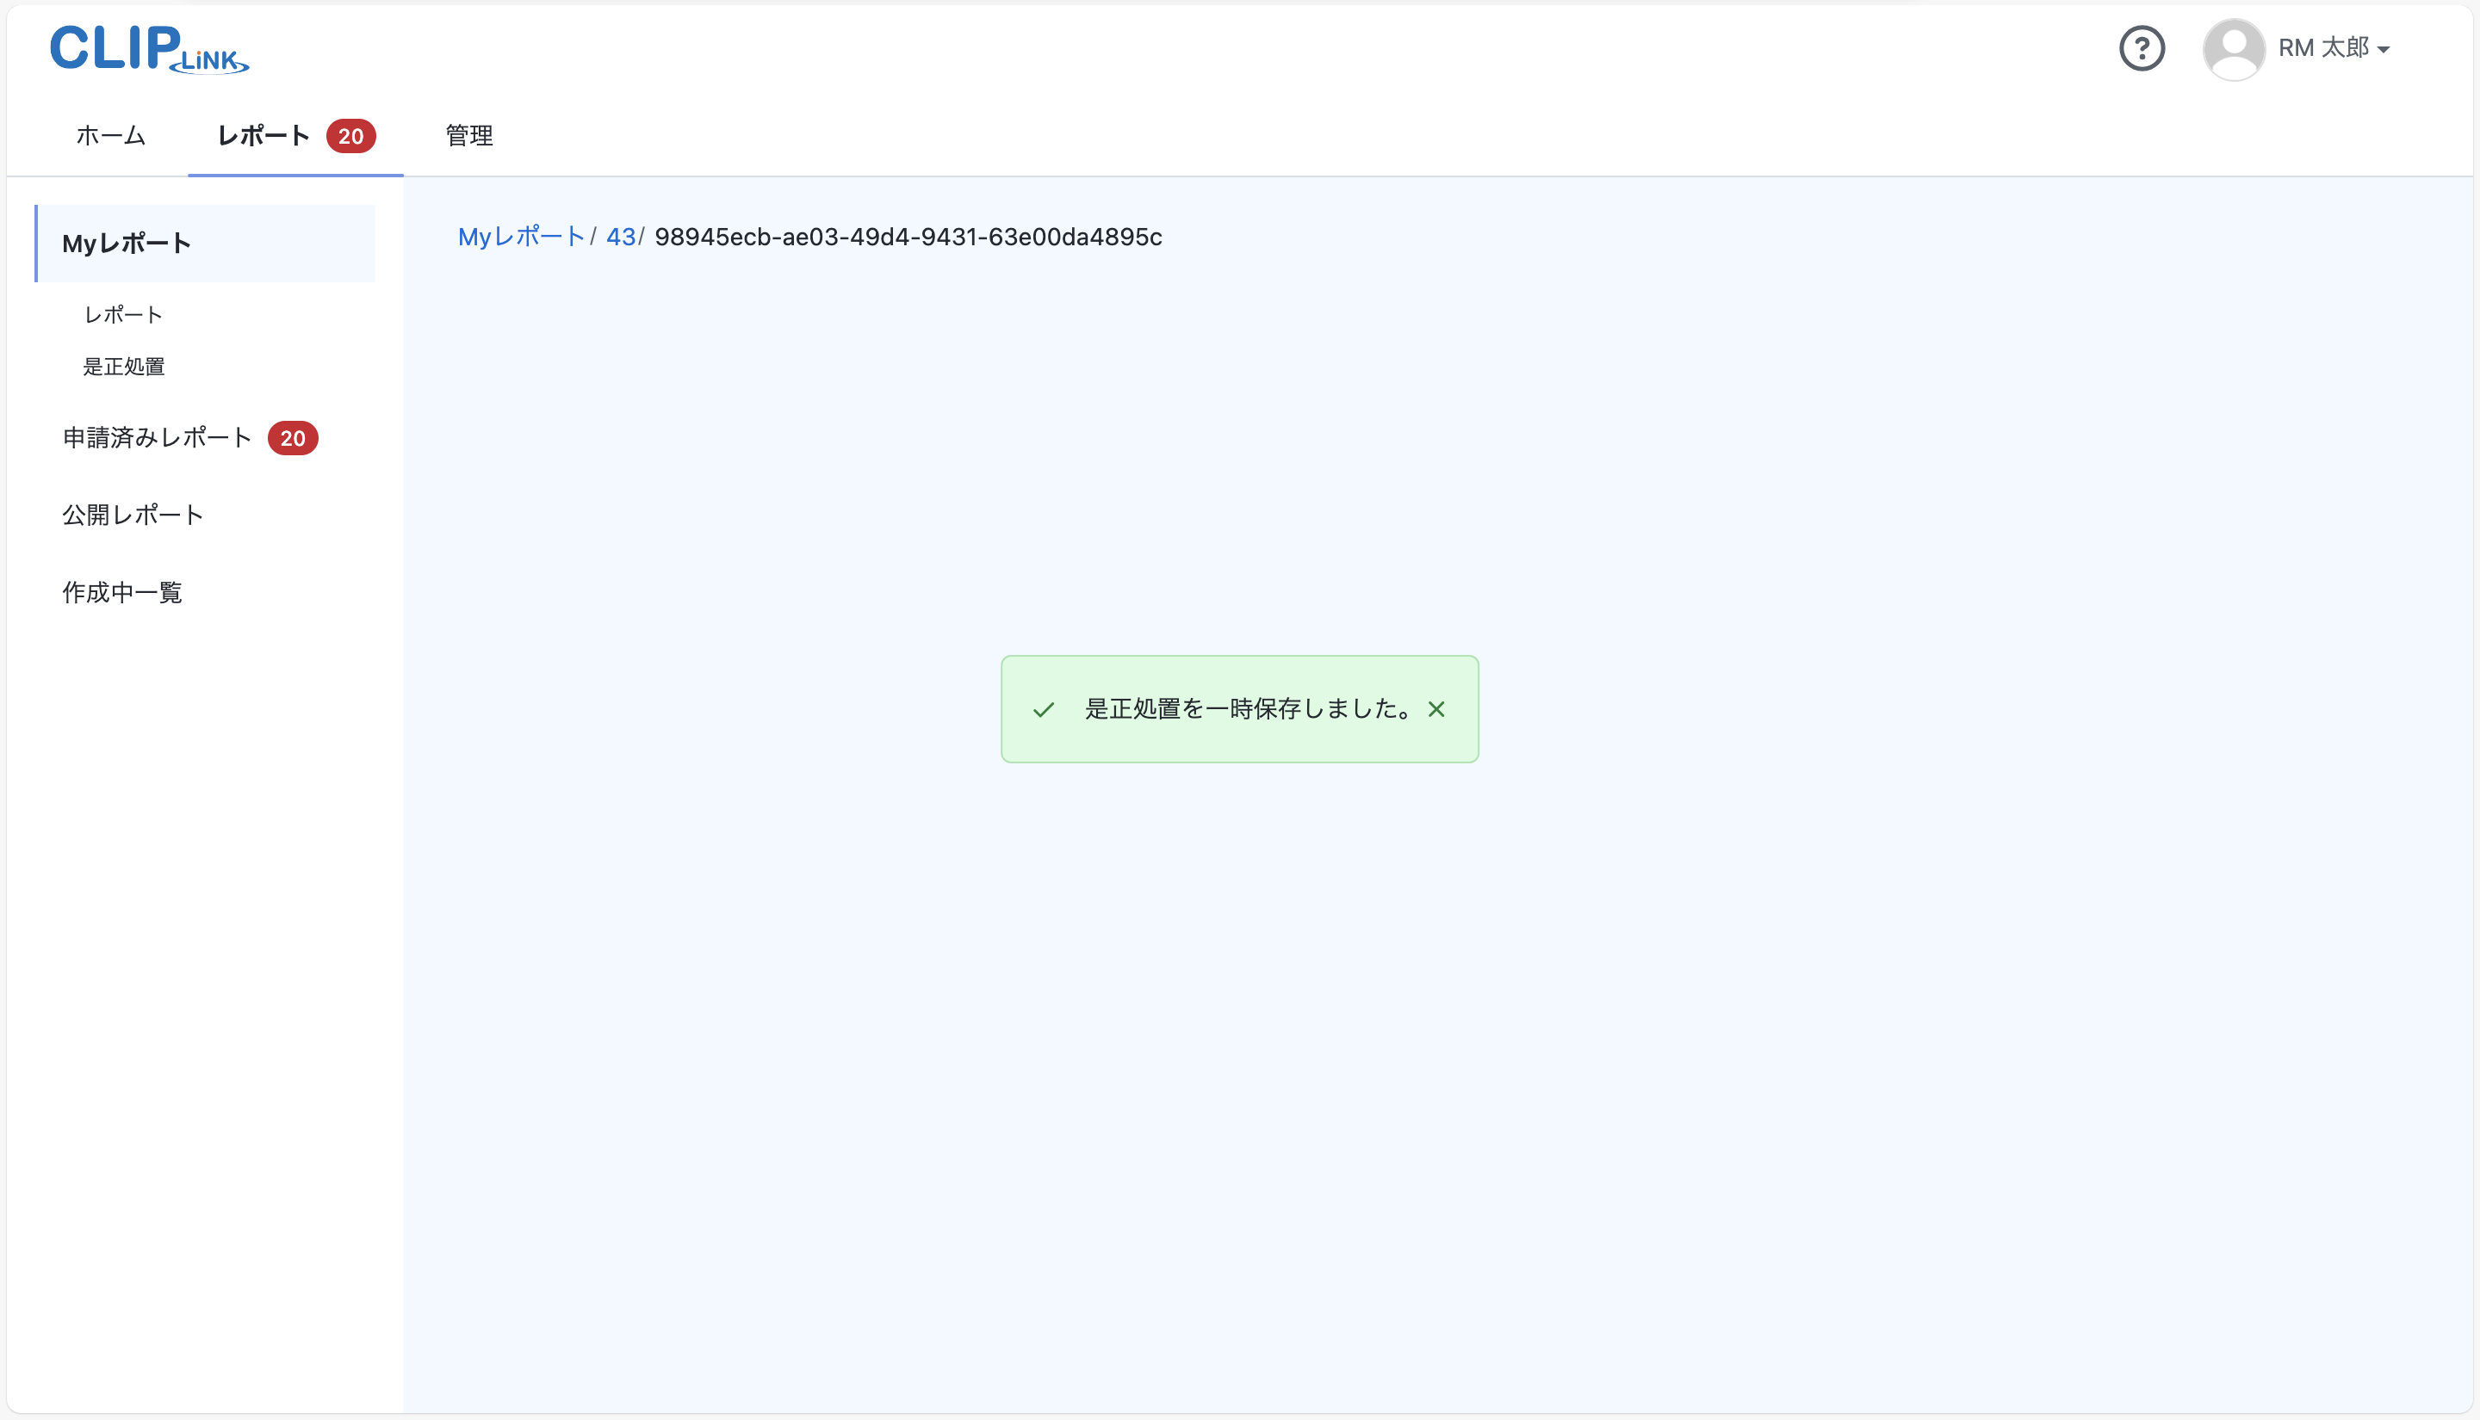This screenshot has height=1420, width=2480.
Task: Click the 20 badge beside 申請済みレポート
Action: 294,438
